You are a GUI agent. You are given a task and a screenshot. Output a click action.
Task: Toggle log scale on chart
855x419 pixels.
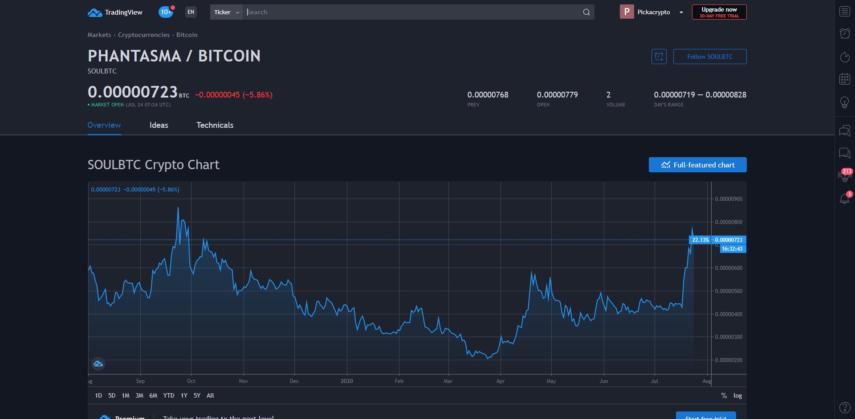(x=738, y=395)
